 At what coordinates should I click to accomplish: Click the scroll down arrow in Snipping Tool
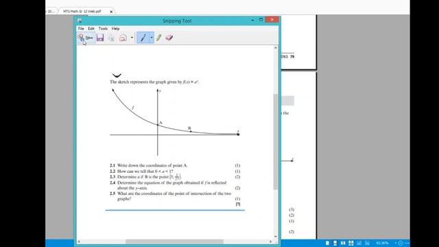pyautogui.click(x=276, y=237)
